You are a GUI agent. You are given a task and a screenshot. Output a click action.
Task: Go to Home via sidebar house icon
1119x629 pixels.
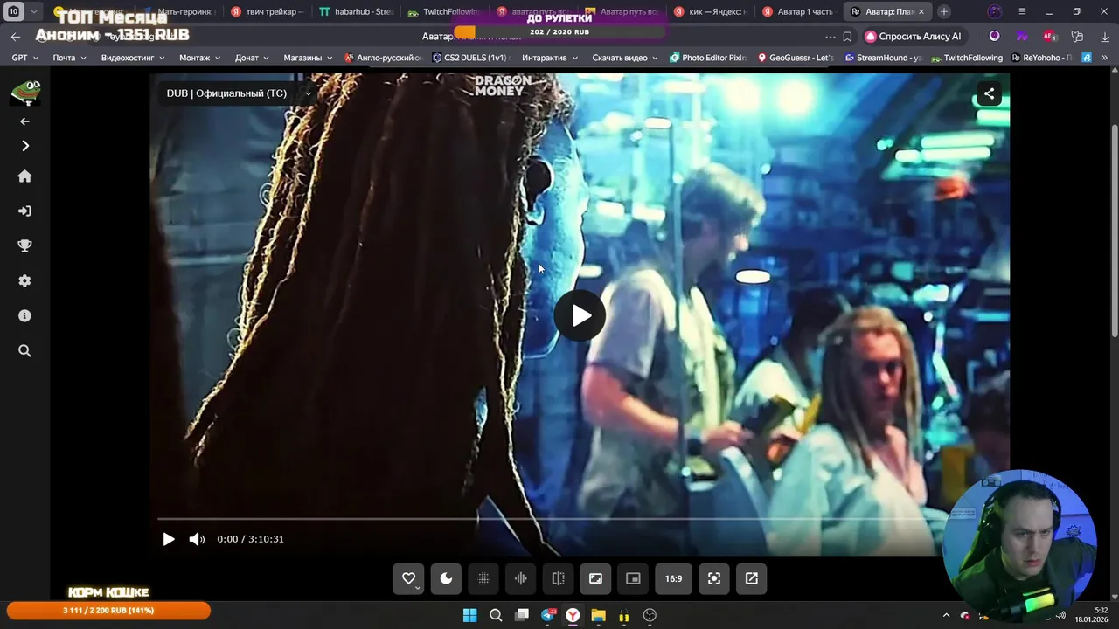24,176
